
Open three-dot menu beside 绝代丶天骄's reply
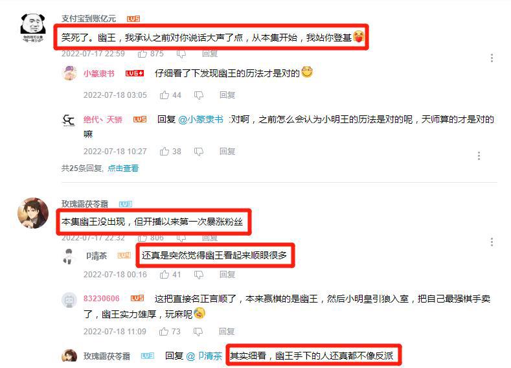tap(479, 155)
